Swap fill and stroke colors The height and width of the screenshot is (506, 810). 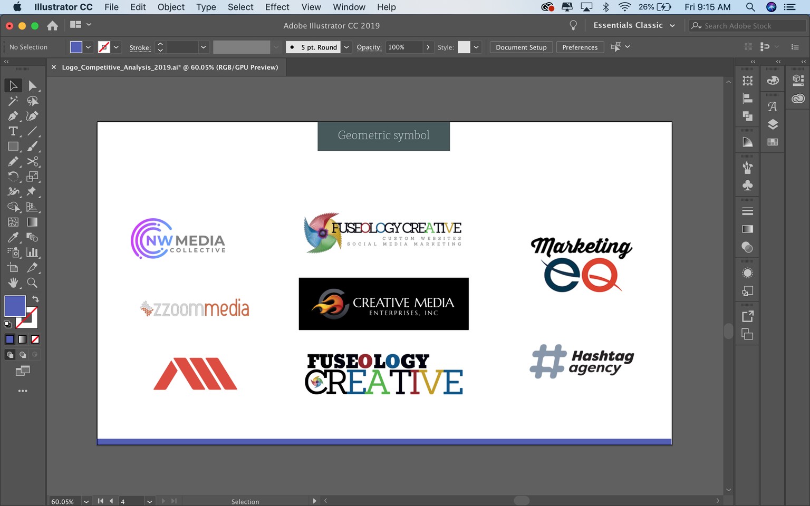click(x=35, y=299)
